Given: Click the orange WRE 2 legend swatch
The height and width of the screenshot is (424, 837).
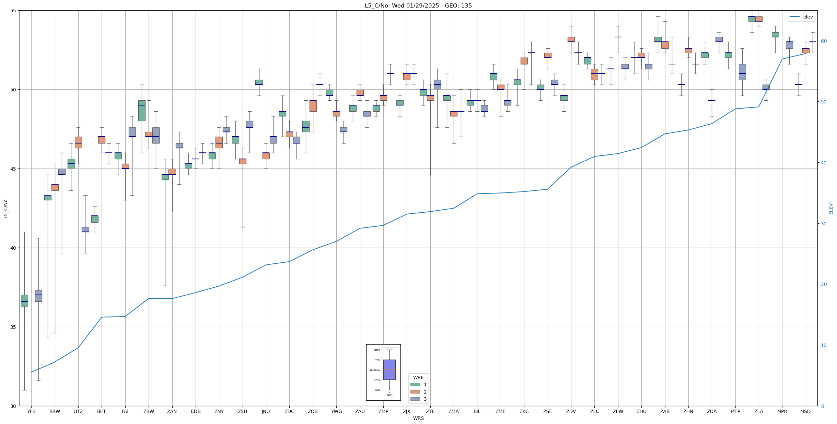Looking at the screenshot, I should coord(415,392).
